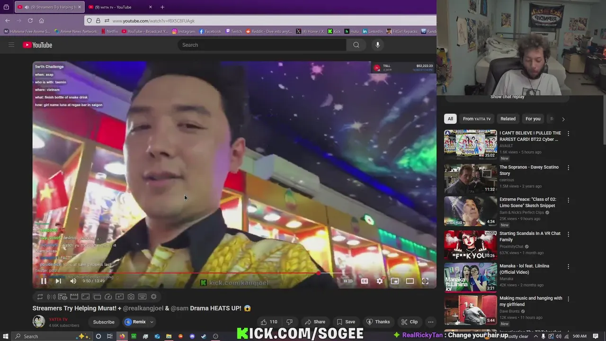Viewport: 606px width, 341px height.
Task: Open the player settings gear
Action: 380,281
